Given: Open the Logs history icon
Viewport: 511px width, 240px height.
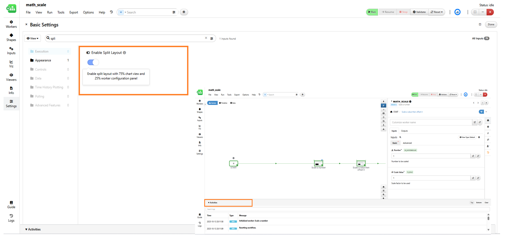Looking at the screenshot, I should tap(11, 218).
